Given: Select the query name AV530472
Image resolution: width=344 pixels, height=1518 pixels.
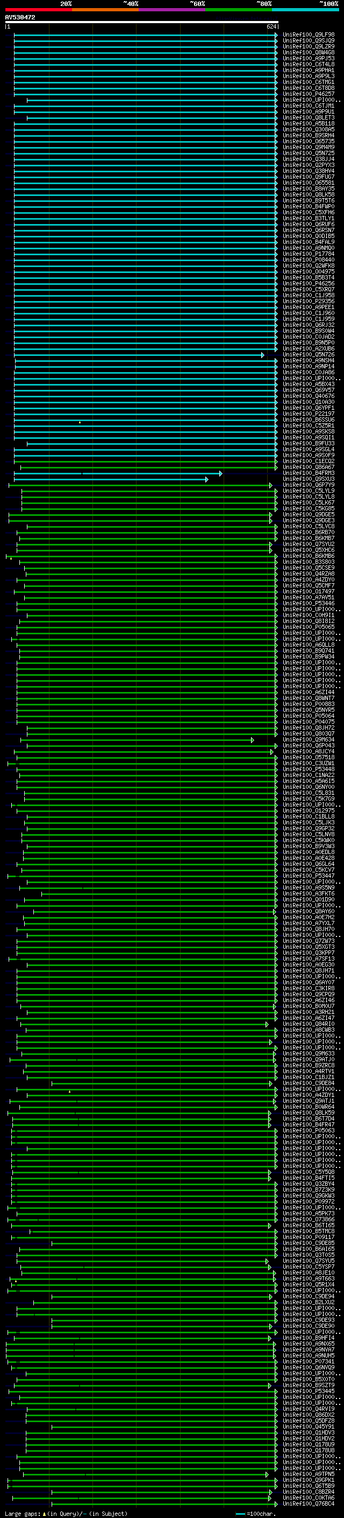Looking at the screenshot, I should (x=20, y=17).
